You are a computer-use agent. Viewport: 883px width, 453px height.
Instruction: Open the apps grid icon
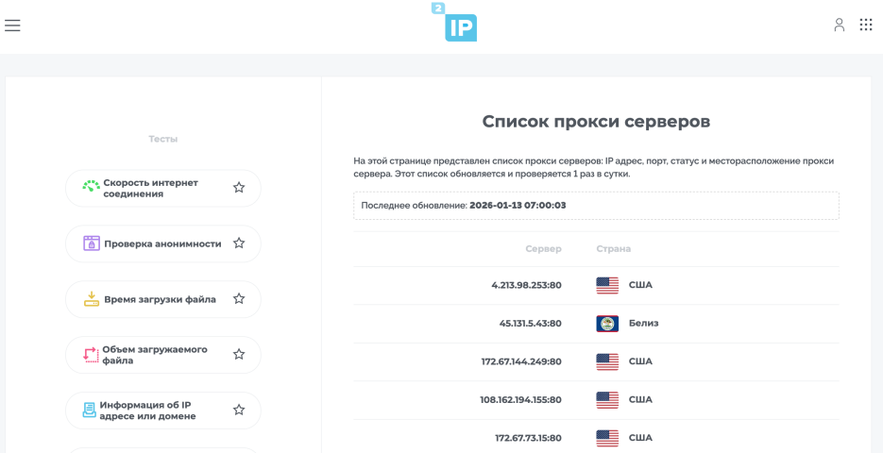(866, 25)
